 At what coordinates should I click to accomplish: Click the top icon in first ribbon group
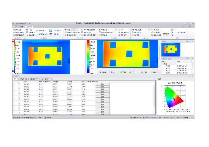[14, 29]
